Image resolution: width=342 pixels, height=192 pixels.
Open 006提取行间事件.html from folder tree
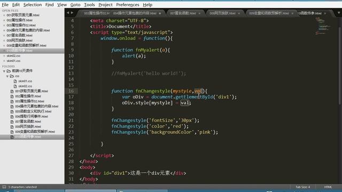[x=32, y=116]
